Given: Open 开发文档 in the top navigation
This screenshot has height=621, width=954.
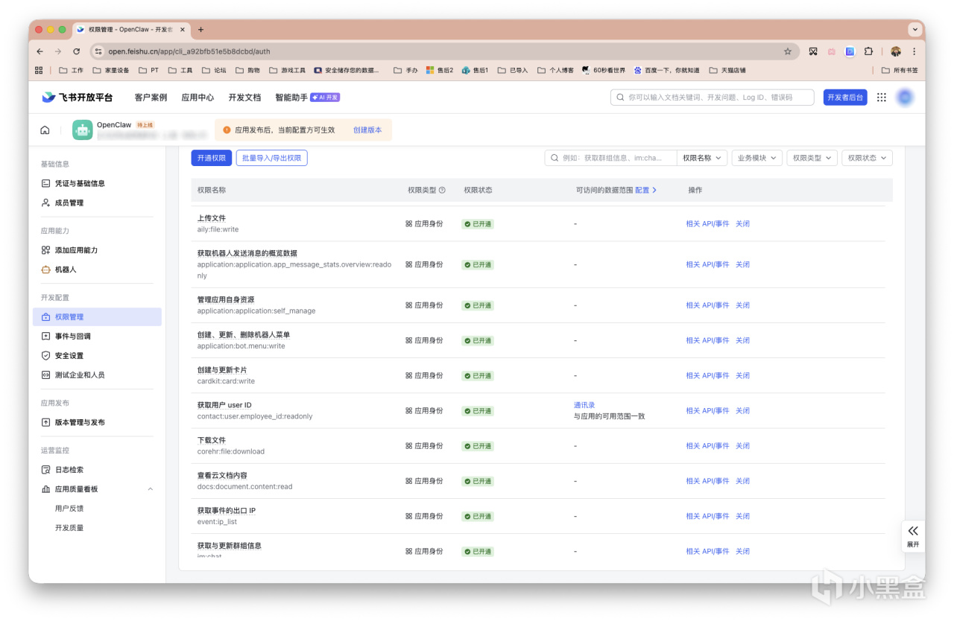Looking at the screenshot, I should (x=244, y=98).
